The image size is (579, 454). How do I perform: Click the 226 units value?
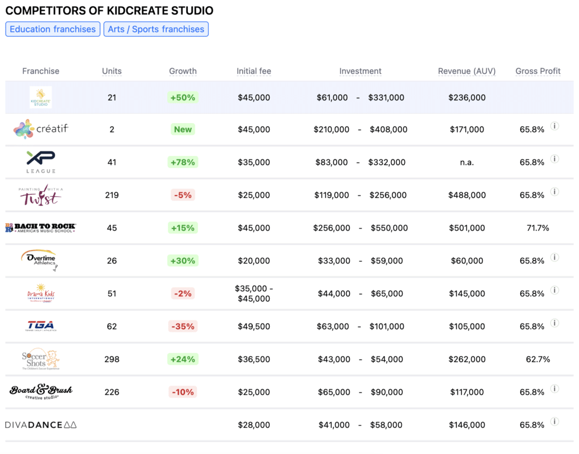(x=111, y=392)
